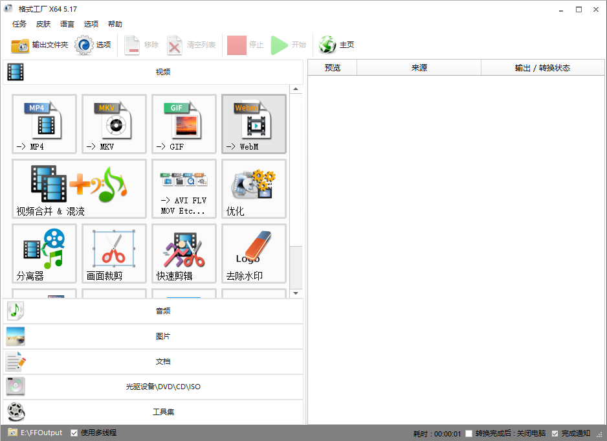Image resolution: width=607 pixels, height=441 pixels.
Task: Open the 视频合并 & 混流 tool
Action: click(79, 188)
